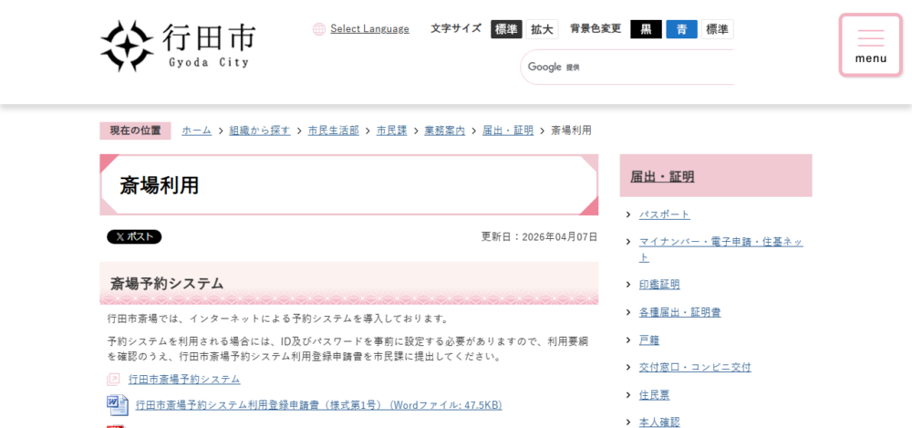
Task: Open 組織から探す breadcrumb link
Action: click(x=260, y=130)
